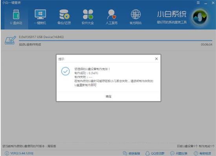Open the 人工服务 tab
216x156 pixels.
coord(112,17)
